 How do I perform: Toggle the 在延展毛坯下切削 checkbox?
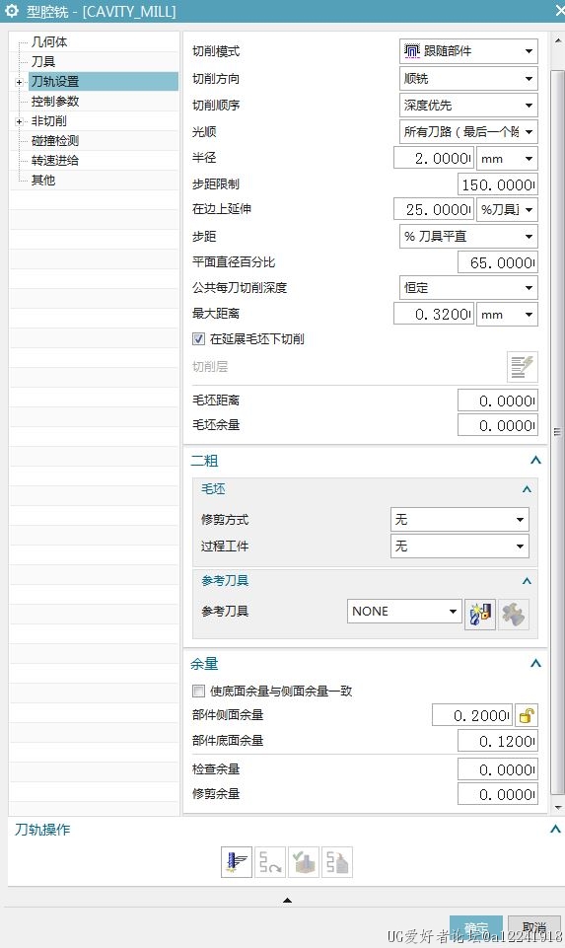click(x=198, y=339)
